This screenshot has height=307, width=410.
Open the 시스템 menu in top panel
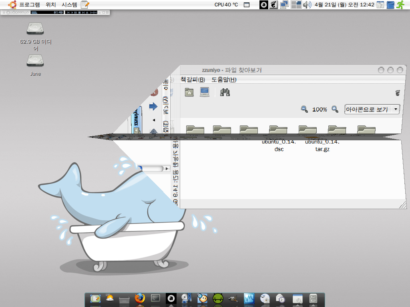(69, 5)
